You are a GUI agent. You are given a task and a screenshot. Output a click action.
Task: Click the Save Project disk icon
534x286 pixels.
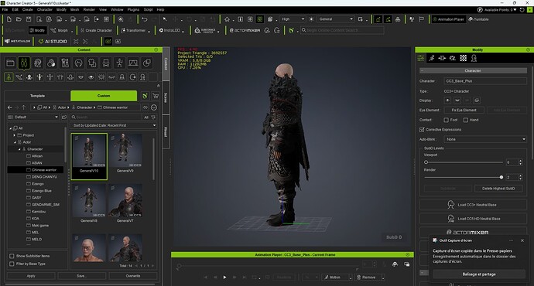click(x=29, y=19)
